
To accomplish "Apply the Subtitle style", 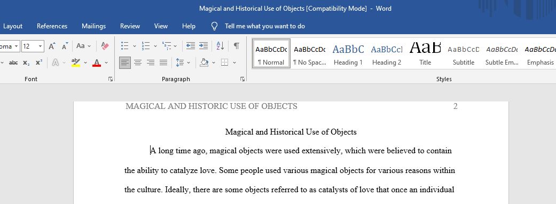I will click(464, 53).
